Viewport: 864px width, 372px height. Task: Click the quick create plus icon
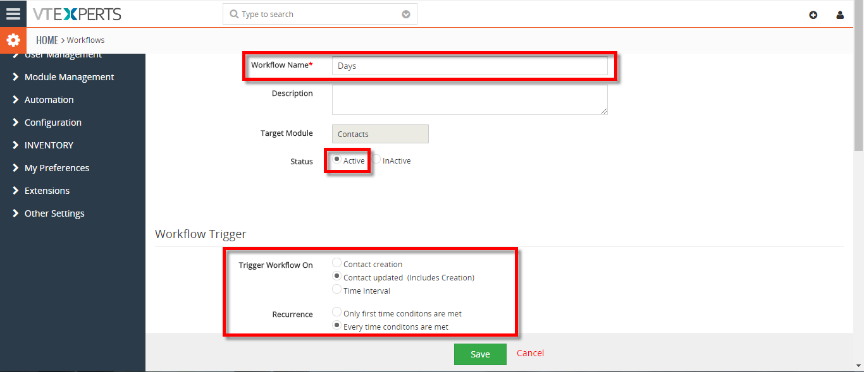tap(813, 15)
